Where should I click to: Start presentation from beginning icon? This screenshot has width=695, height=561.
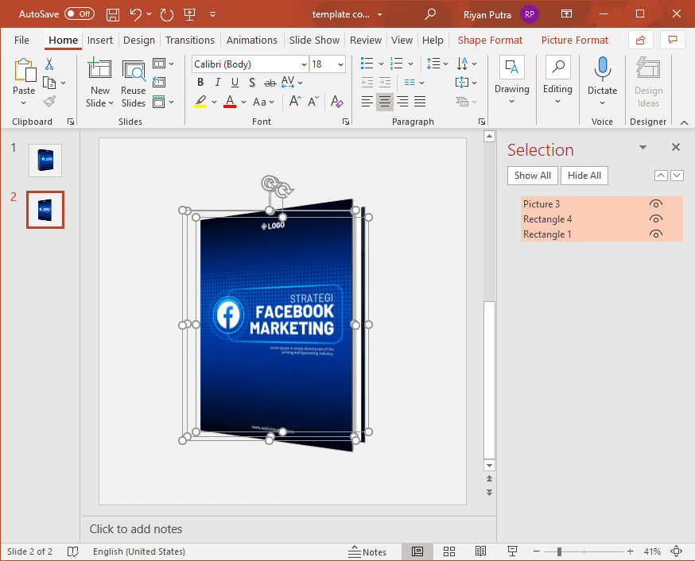tap(190, 14)
